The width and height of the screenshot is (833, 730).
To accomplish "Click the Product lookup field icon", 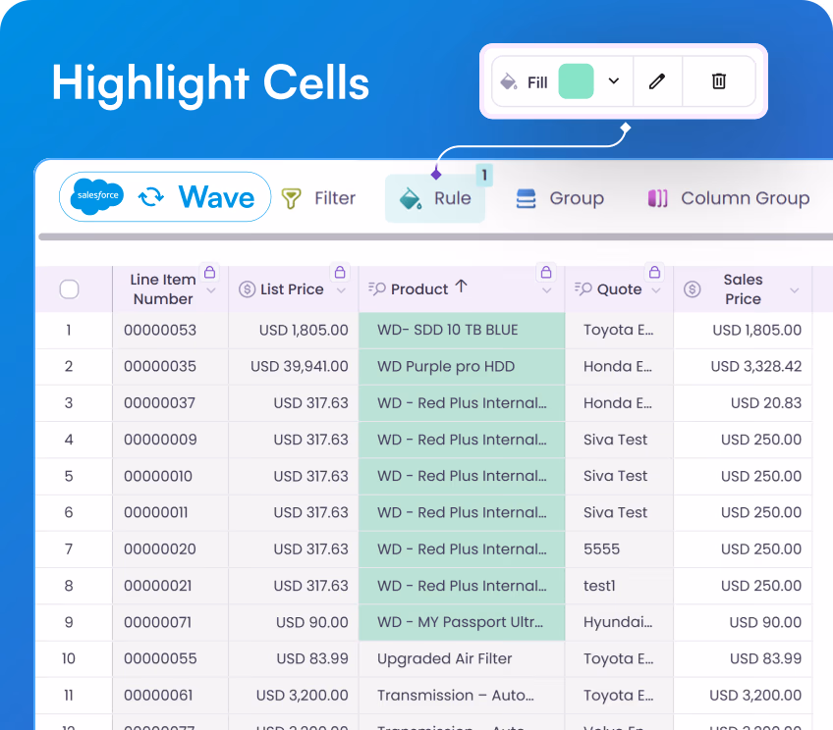I will coord(376,288).
